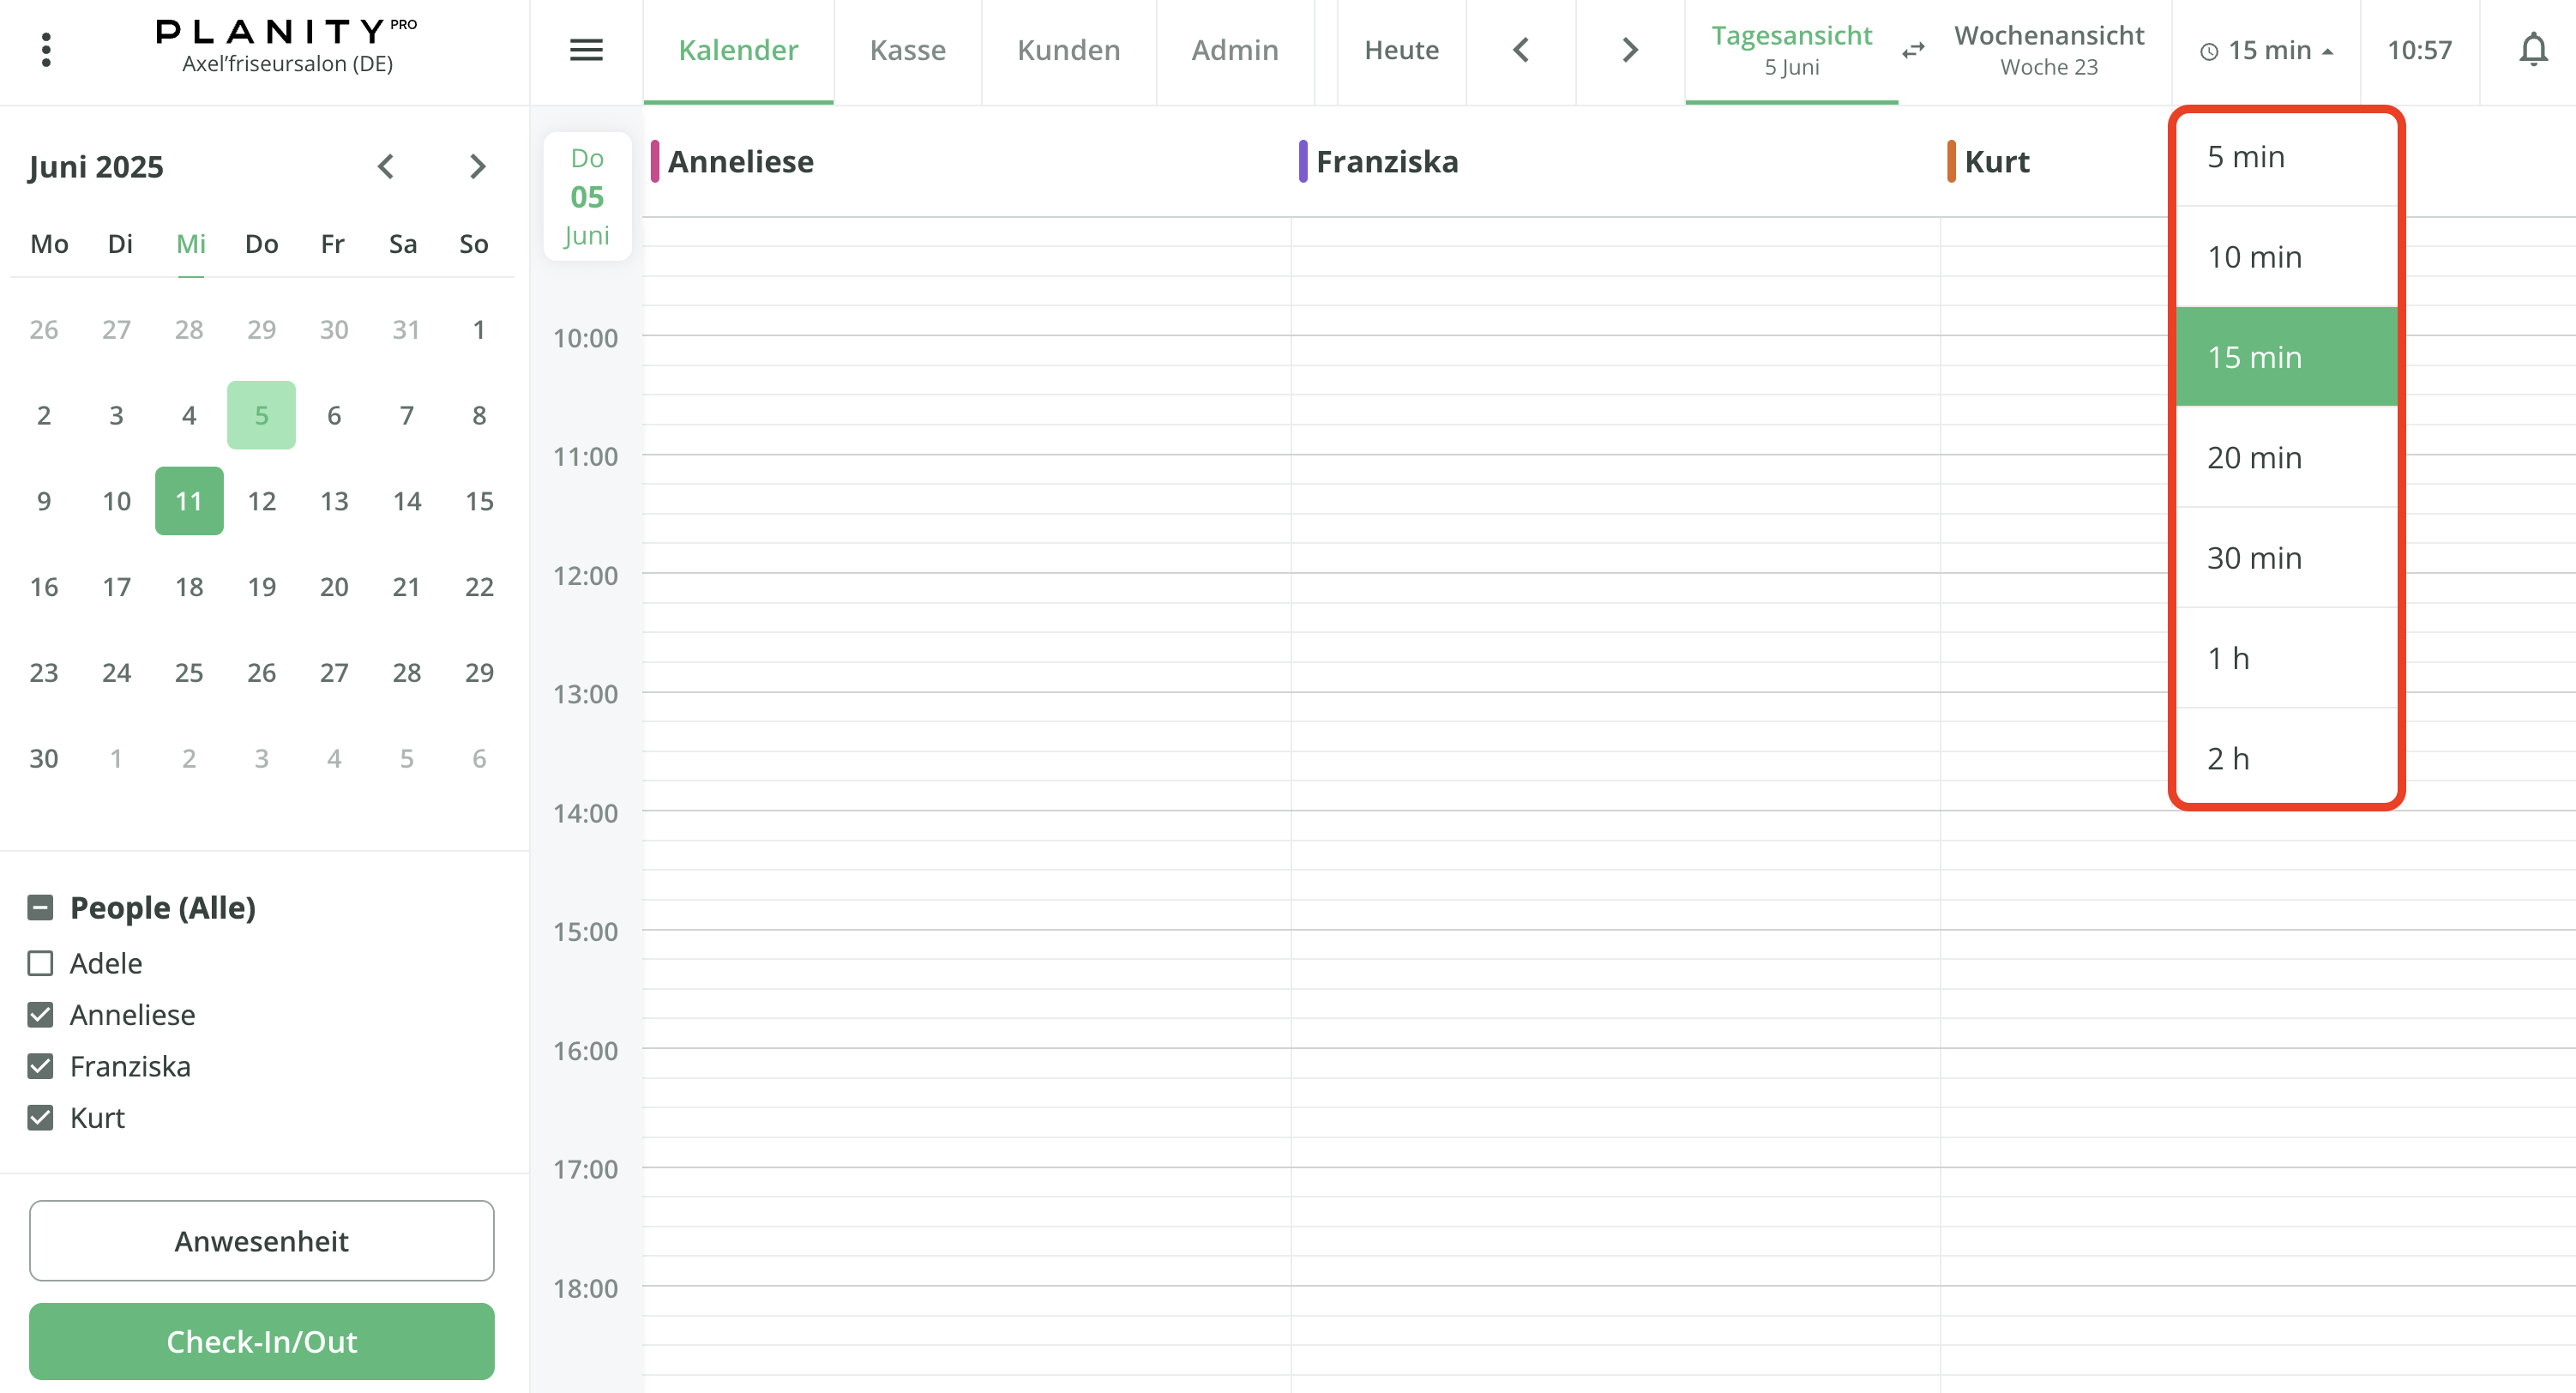
Task: Toggle the People (Alle) checkbox
Action: (x=40, y=907)
